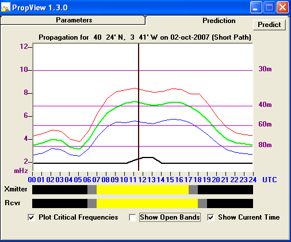Viewport: 291px width, 242px height.
Task: Click the 30m band label
Action: 265,69
